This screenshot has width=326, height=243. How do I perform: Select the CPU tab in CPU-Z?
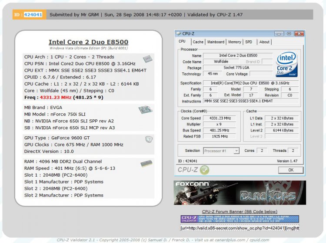(182, 41)
